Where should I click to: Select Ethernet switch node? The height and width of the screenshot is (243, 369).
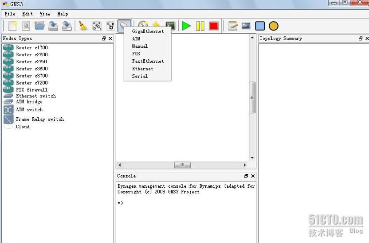point(36,96)
